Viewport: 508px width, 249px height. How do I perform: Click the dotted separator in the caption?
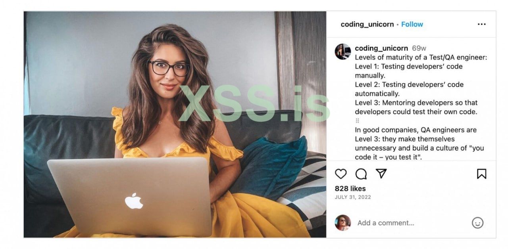coord(357,121)
